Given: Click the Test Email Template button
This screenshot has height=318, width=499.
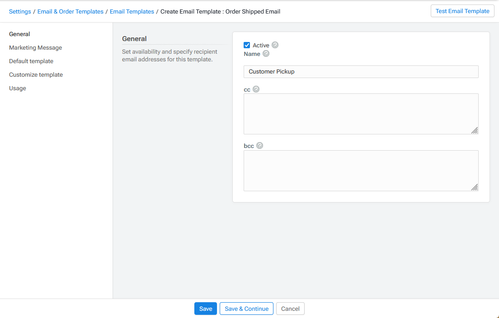Looking at the screenshot, I should click(x=462, y=11).
